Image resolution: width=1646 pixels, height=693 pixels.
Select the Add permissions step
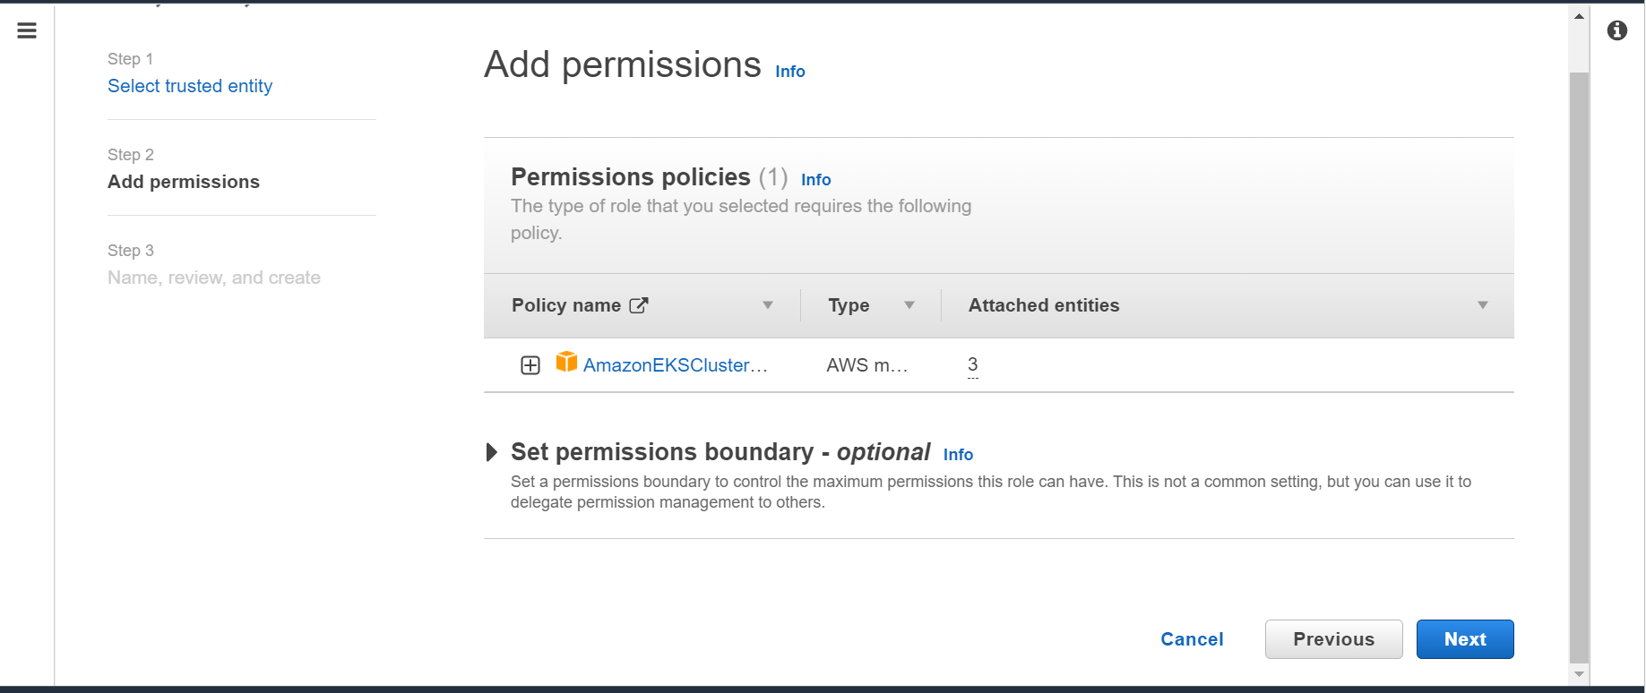[184, 182]
